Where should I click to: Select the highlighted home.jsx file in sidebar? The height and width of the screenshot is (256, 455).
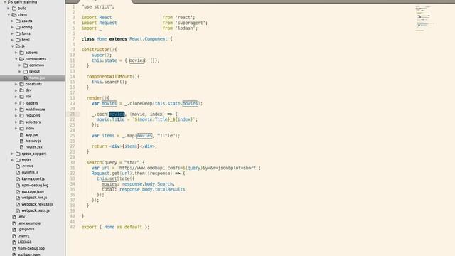point(33,78)
